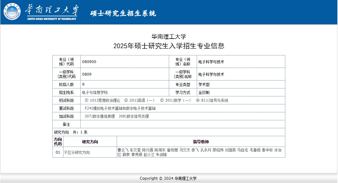Screen dimensions: 338x183
Task: Click the planned enrollment value 9
Action: click(x=83, y=84)
